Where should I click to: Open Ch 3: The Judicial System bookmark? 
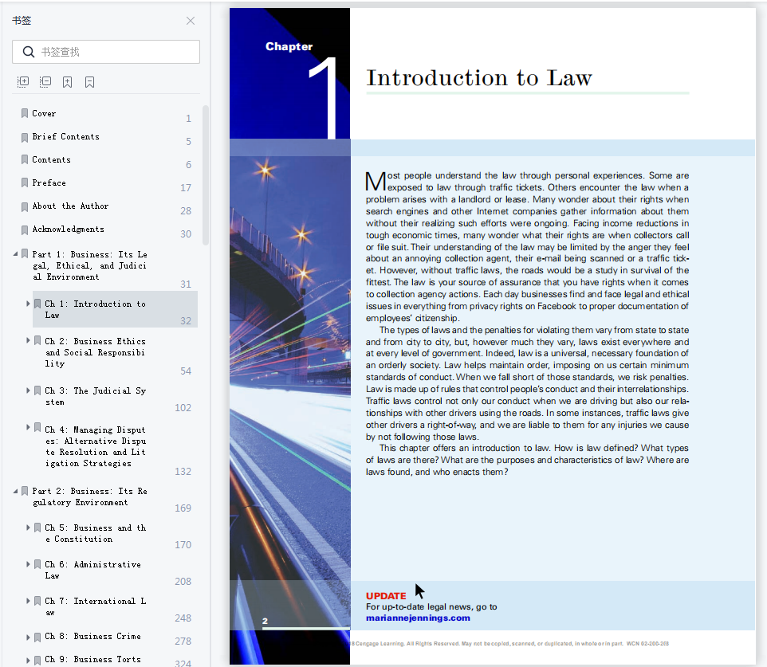[x=96, y=396]
